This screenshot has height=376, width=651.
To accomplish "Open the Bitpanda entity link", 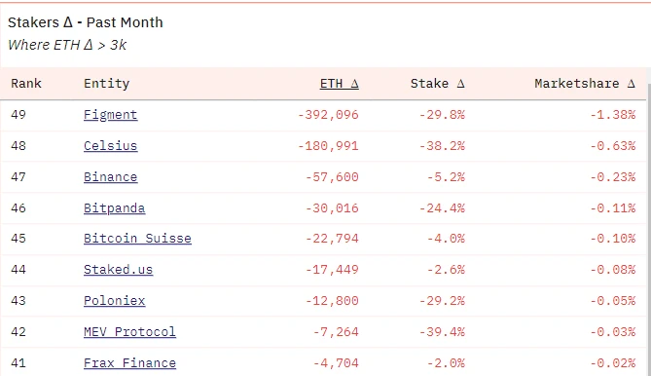I will point(114,208).
